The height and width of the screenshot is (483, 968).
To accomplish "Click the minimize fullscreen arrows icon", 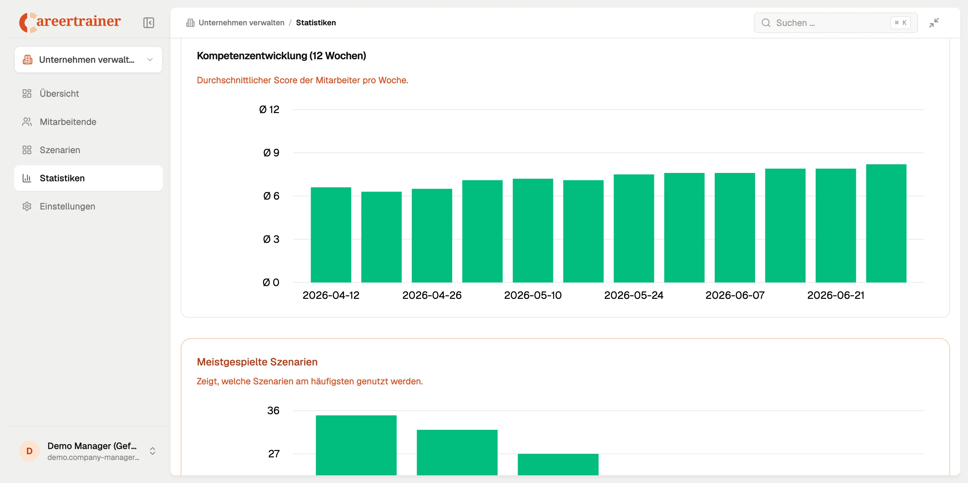I will pos(934,23).
